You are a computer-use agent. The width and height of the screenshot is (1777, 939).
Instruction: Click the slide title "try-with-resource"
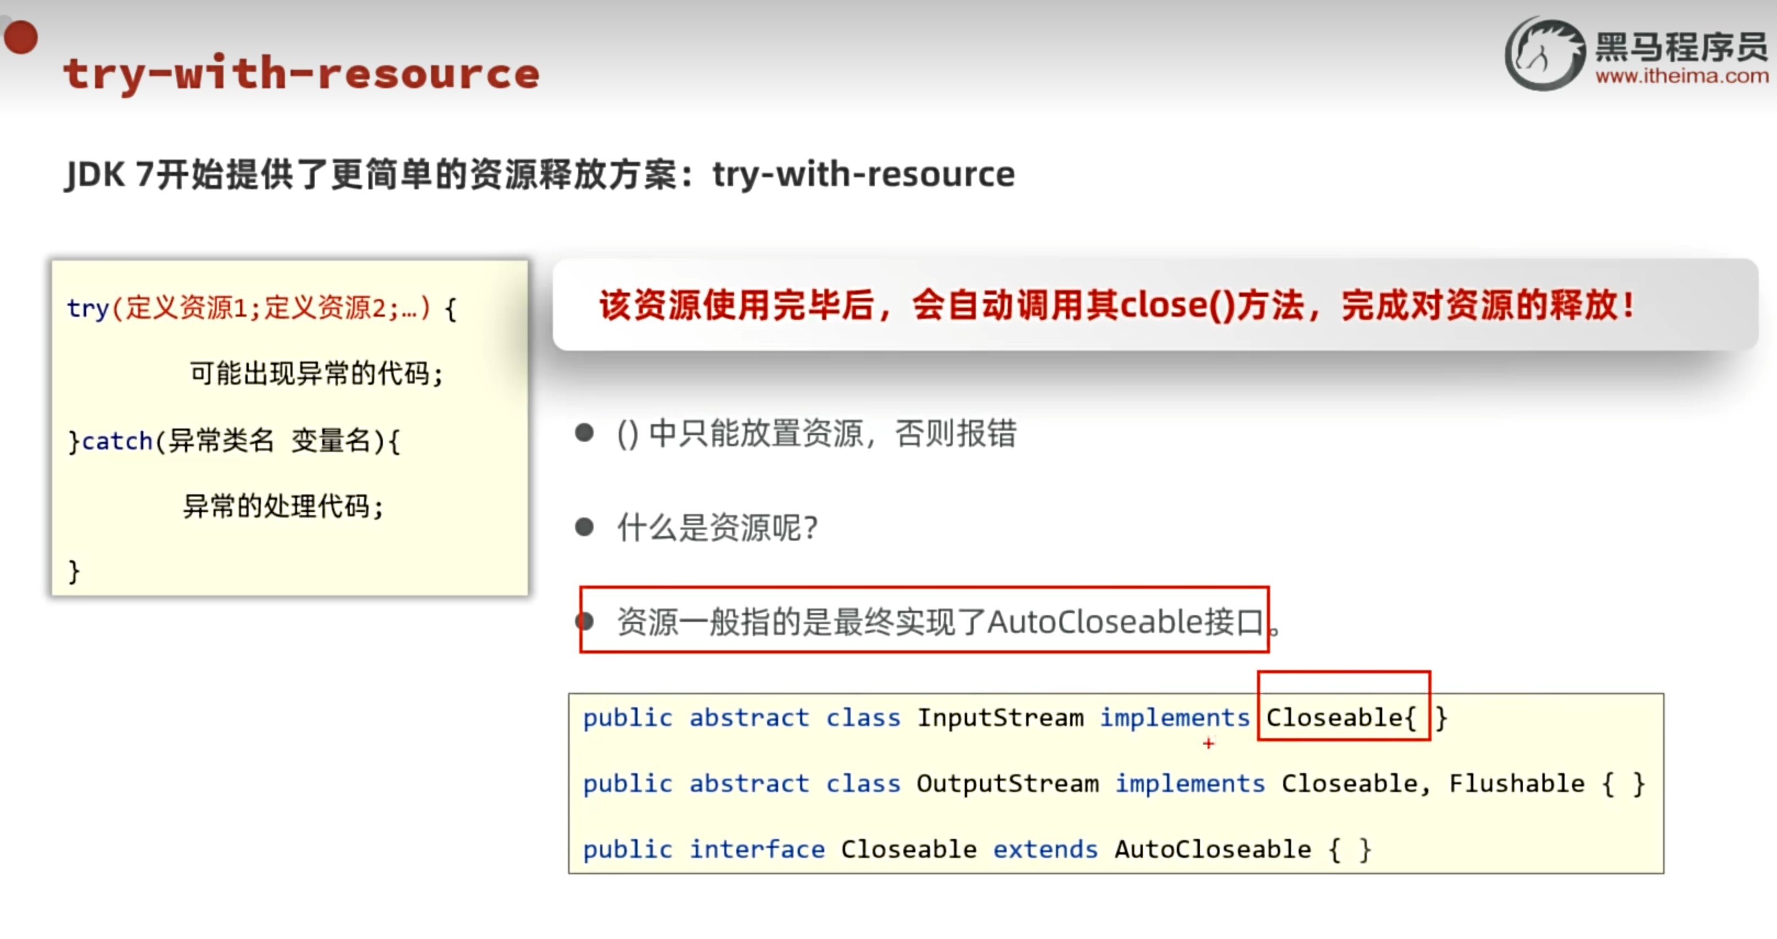(301, 74)
